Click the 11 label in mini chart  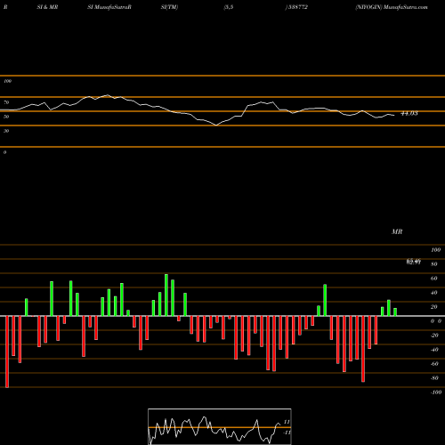(x=287, y=422)
